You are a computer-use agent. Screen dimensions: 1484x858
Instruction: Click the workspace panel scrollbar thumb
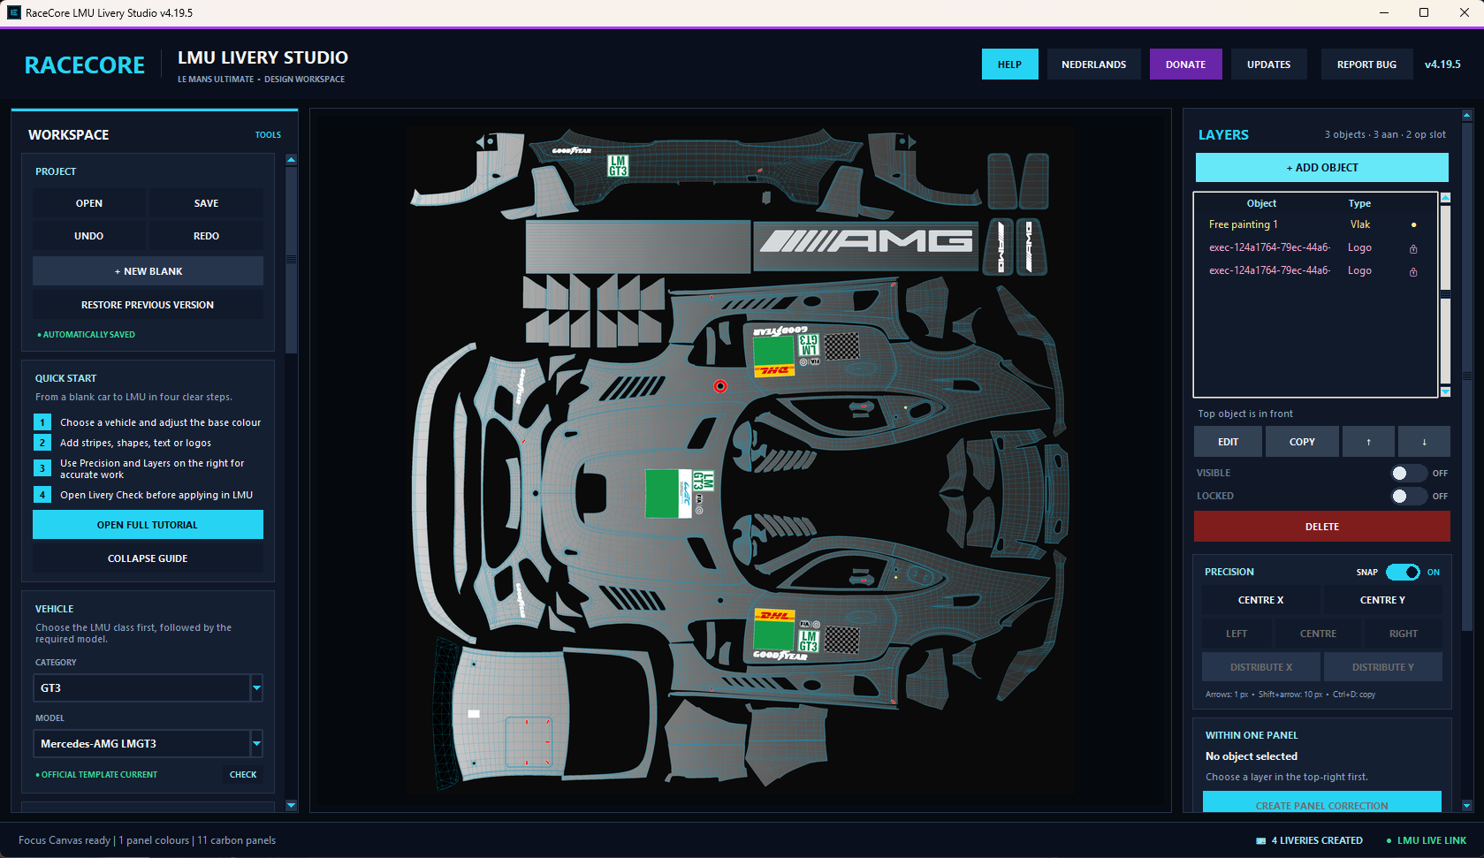(x=291, y=260)
